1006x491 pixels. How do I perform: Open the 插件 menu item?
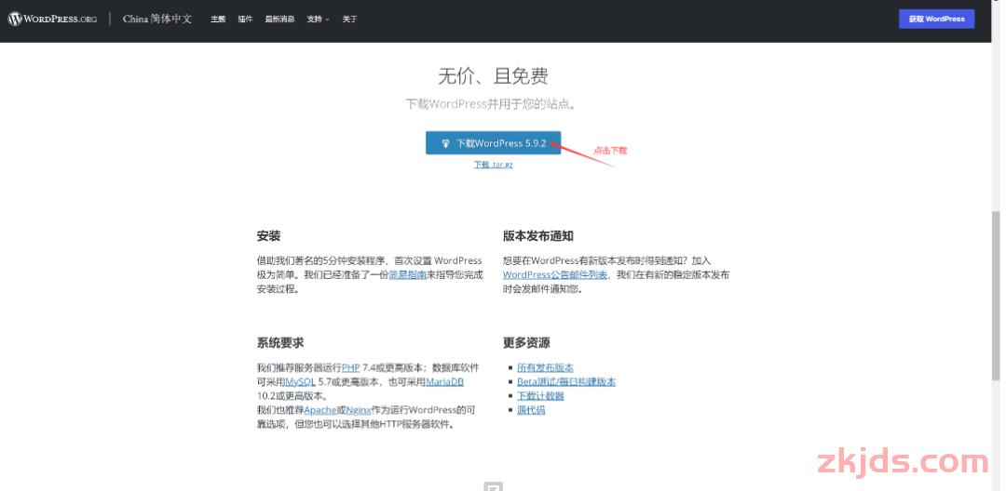[245, 20]
